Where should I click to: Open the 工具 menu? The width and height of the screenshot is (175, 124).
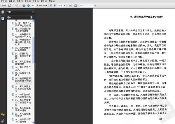(x=36, y=1)
